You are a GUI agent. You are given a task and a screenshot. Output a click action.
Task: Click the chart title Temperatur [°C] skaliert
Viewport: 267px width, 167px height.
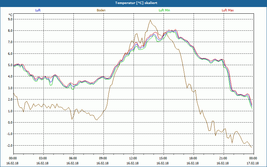[x=136, y=3]
